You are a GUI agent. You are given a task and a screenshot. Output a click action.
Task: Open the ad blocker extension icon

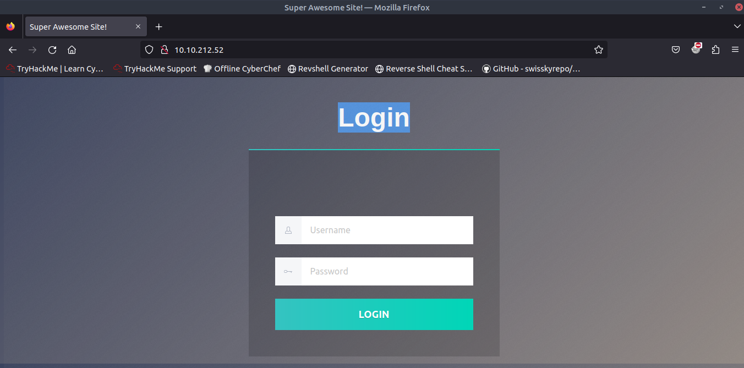(x=696, y=48)
